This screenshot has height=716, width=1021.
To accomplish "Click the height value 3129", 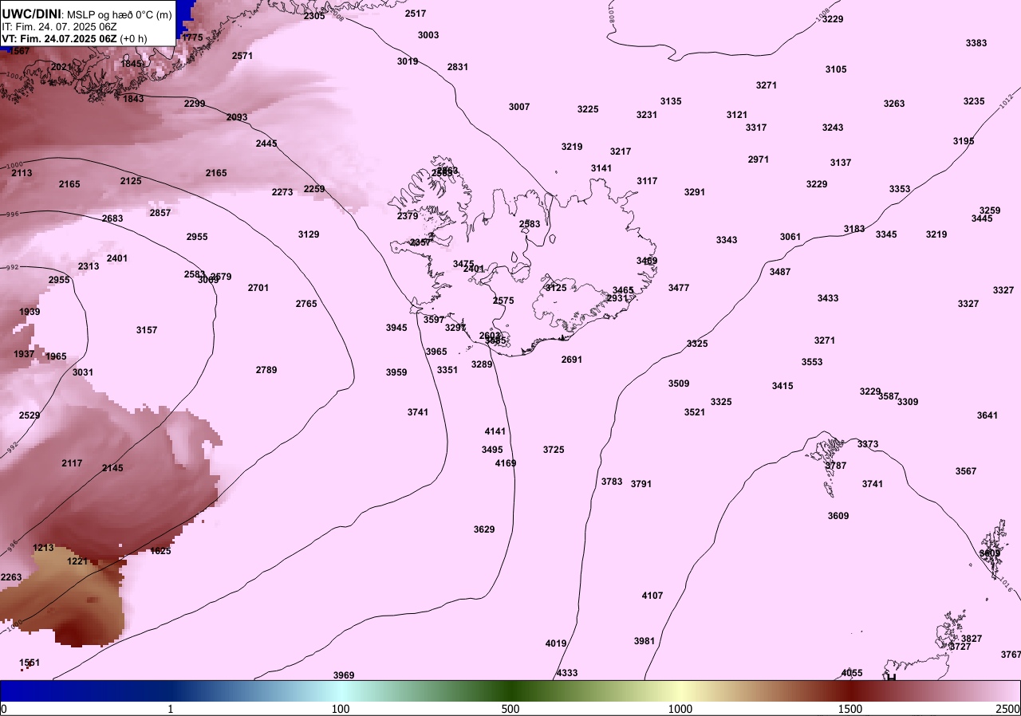I will pos(309,234).
